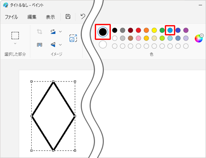Pick the turquoise blue palette swatch

(170, 30)
